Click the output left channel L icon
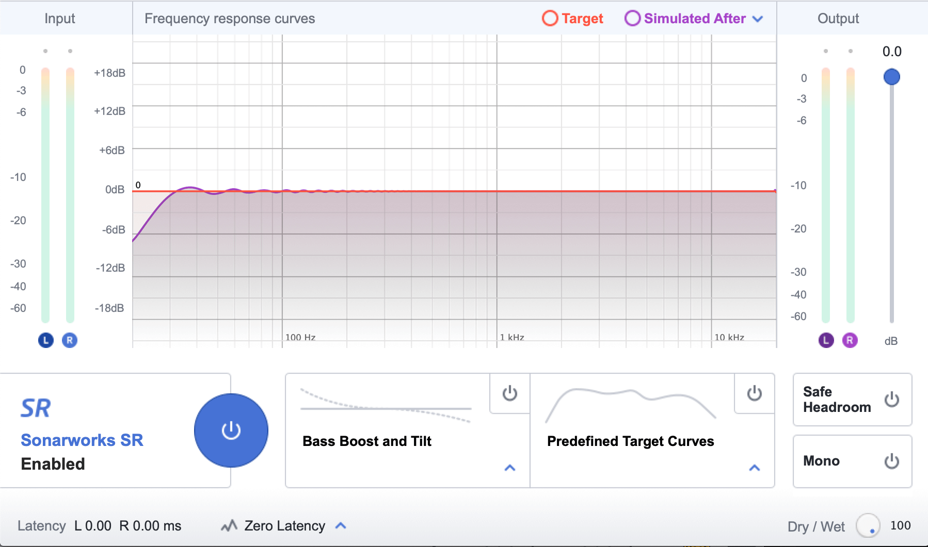Viewport: 928px width, 547px height. click(826, 340)
